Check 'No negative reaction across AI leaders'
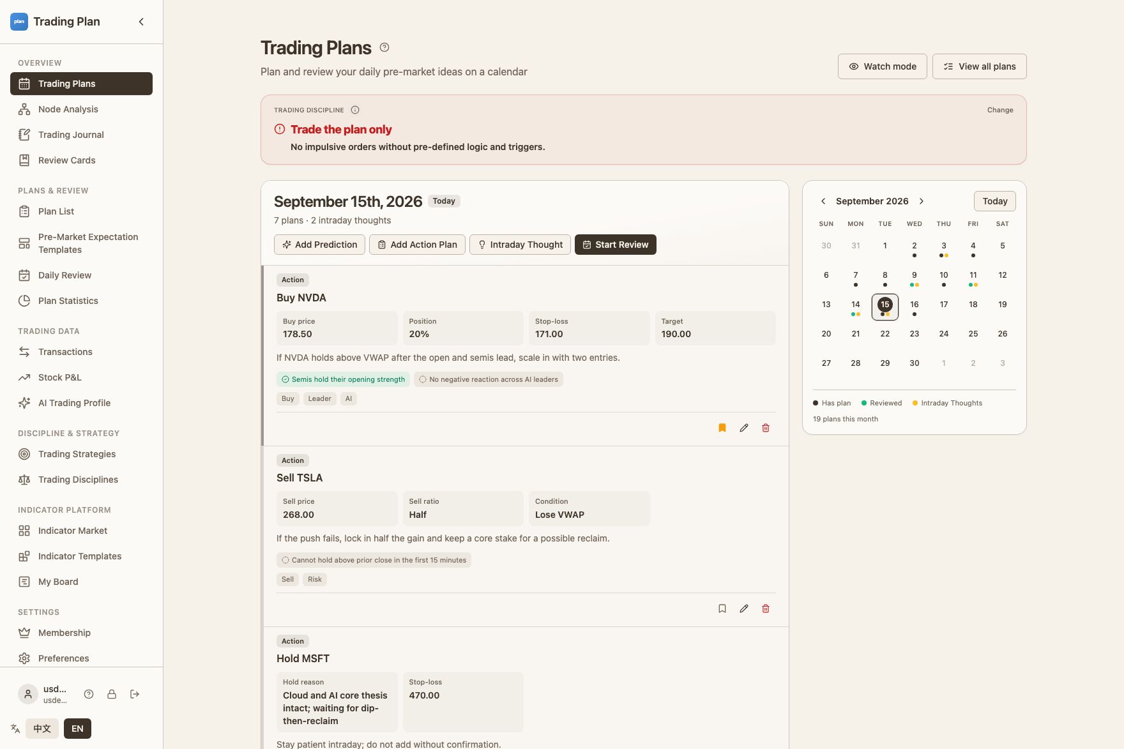 488,379
